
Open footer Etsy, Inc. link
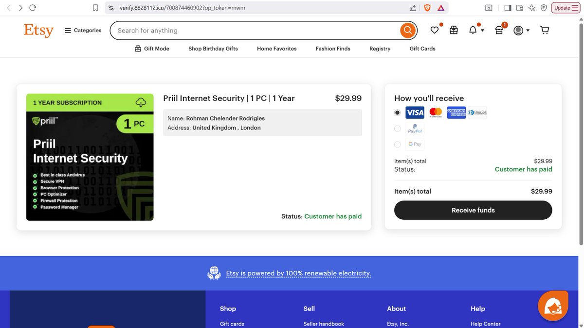click(x=398, y=324)
